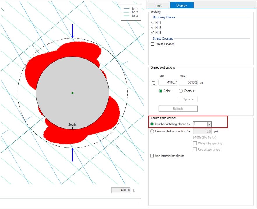Decrease the number of failing planes with down arrow
257x209 pixels.
coord(209,125)
